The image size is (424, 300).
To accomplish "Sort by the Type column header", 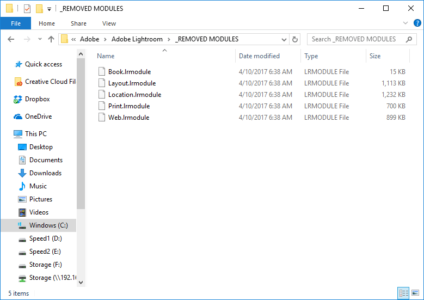I will click(311, 56).
